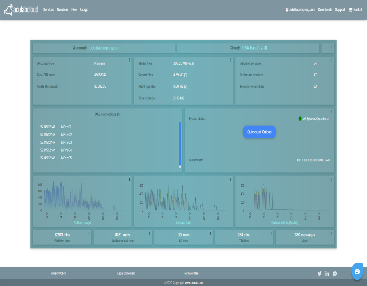Click the account link bob@acompany.com in dashboard
This screenshot has width=367, height=286.
point(105,48)
